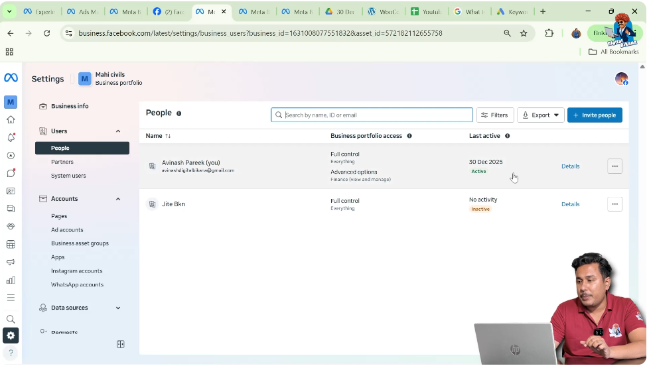Open WhatsApp accounts in the sidebar
The height and width of the screenshot is (366, 647).
point(77,285)
